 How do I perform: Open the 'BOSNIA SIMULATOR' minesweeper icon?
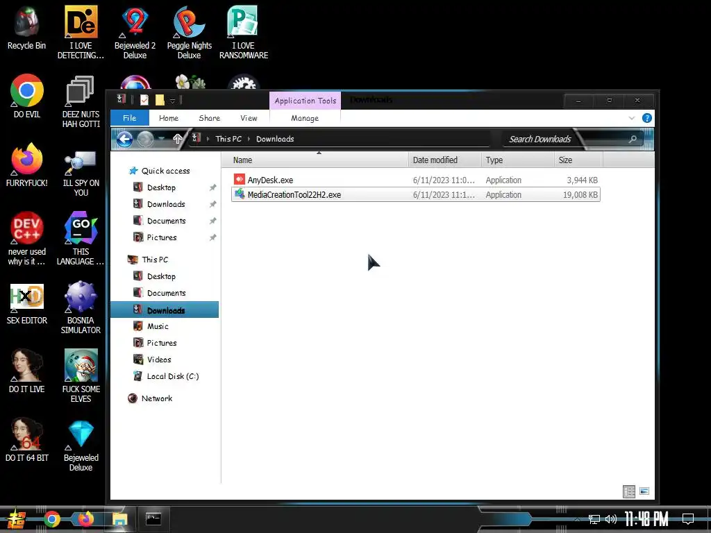(81, 307)
